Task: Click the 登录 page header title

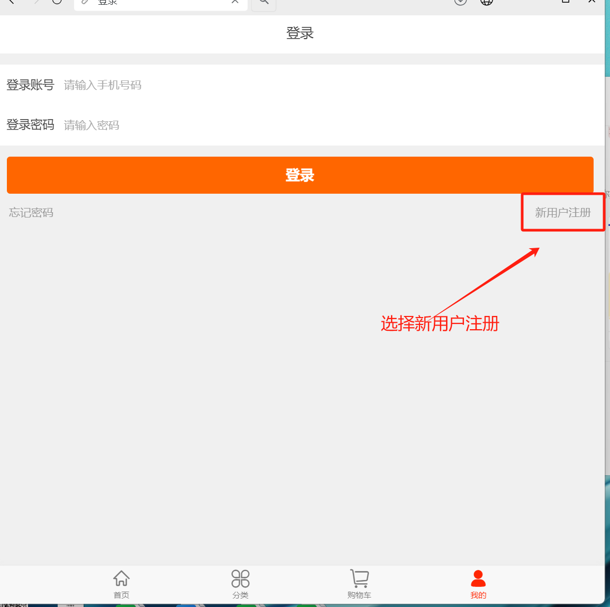Action: click(x=300, y=33)
